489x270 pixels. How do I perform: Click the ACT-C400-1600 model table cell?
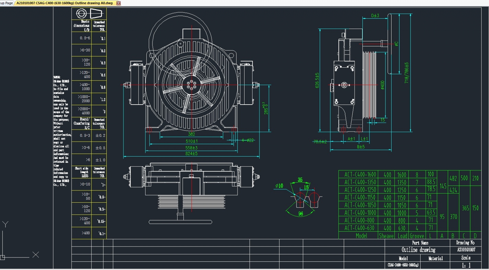click(x=360, y=175)
